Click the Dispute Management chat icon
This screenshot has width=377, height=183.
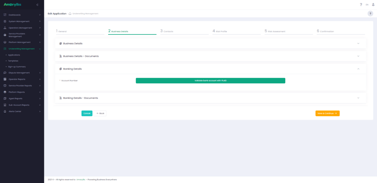tap(5, 73)
